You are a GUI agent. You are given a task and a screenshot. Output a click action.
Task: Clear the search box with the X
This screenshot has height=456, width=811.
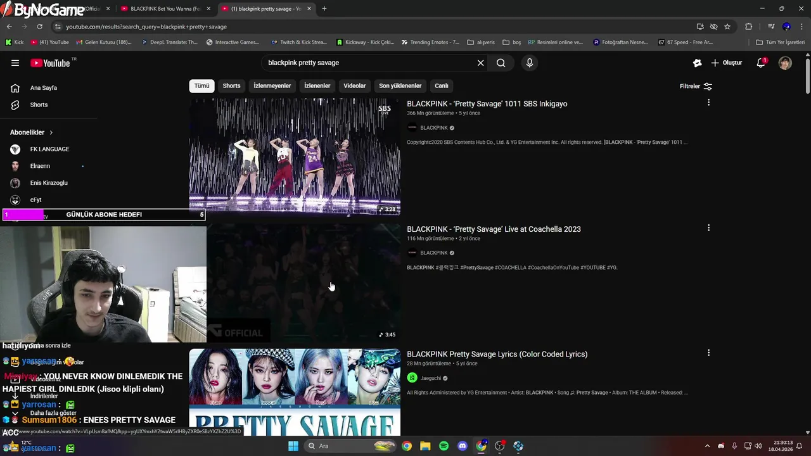[x=480, y=63]
